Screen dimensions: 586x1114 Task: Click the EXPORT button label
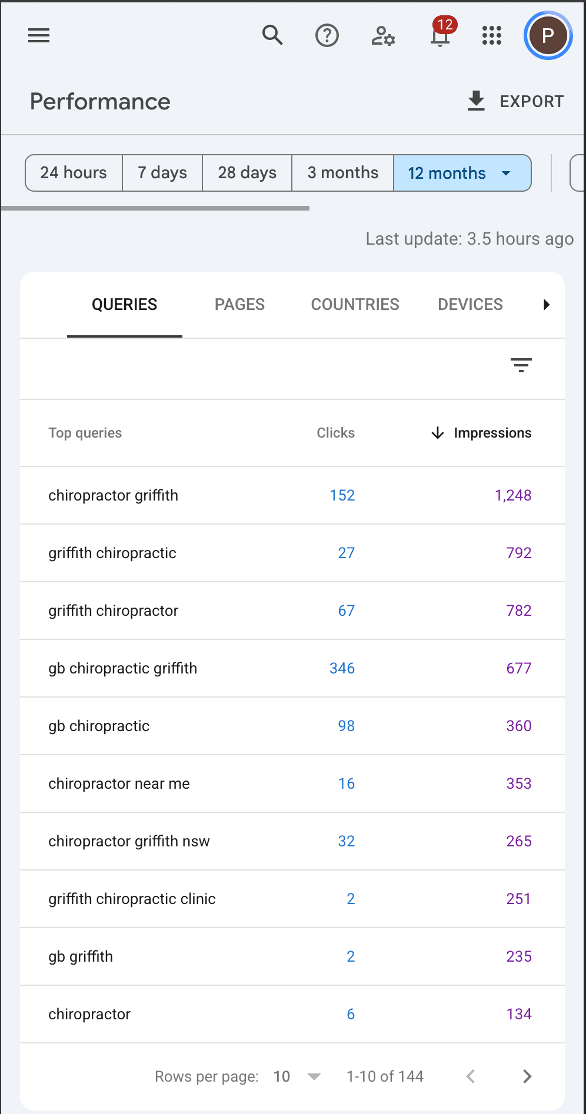[x=532, y=102]
